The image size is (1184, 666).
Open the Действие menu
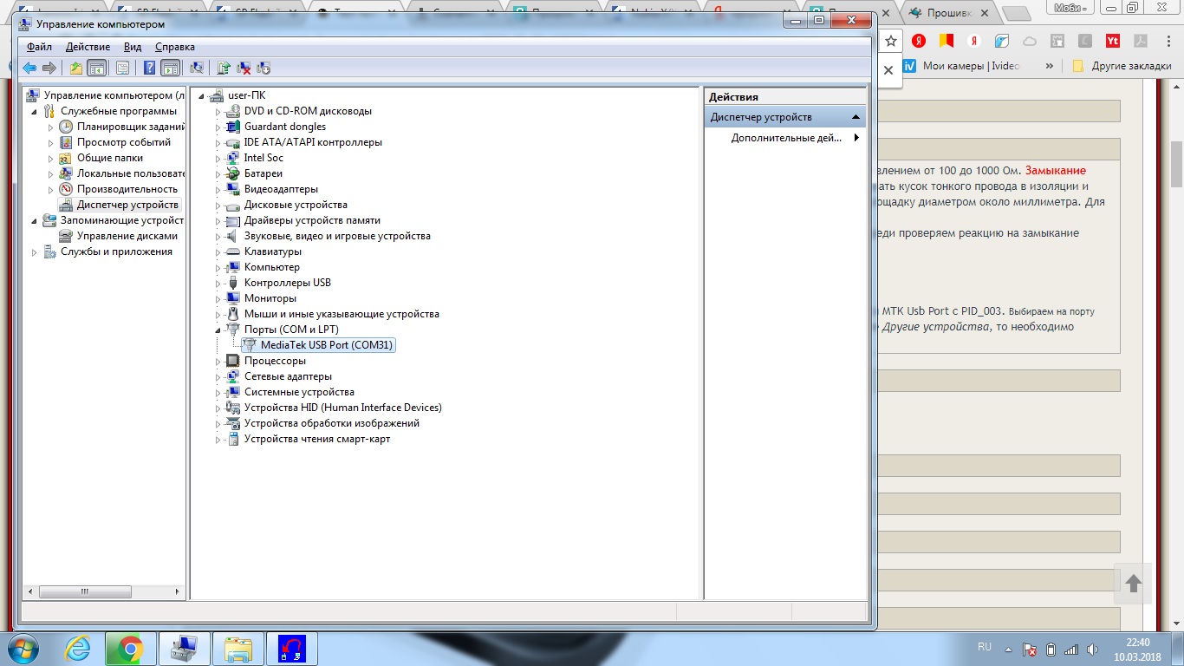88,47
